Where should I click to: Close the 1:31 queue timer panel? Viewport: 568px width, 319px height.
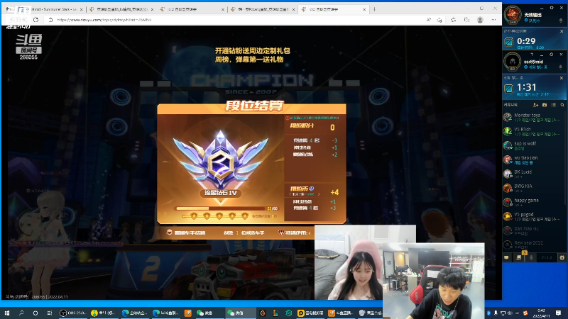click(x=562, y=78)
